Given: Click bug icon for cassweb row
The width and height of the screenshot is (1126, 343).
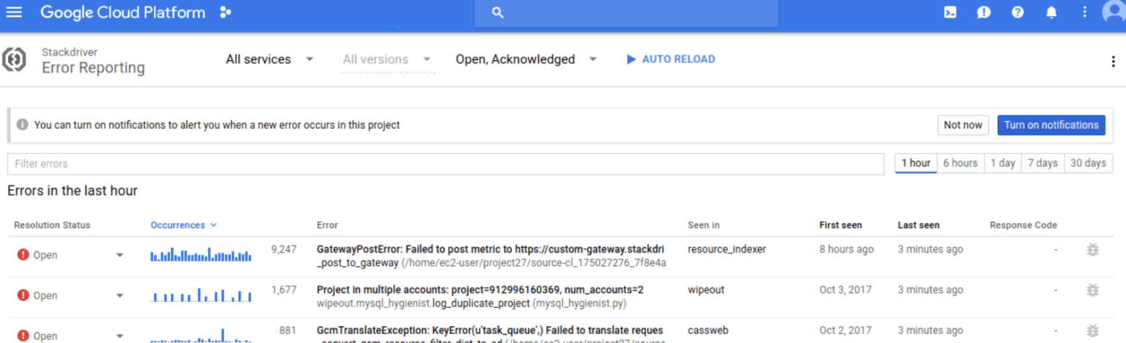Looking at the screenshot, I should click(x=1092, y=331).
